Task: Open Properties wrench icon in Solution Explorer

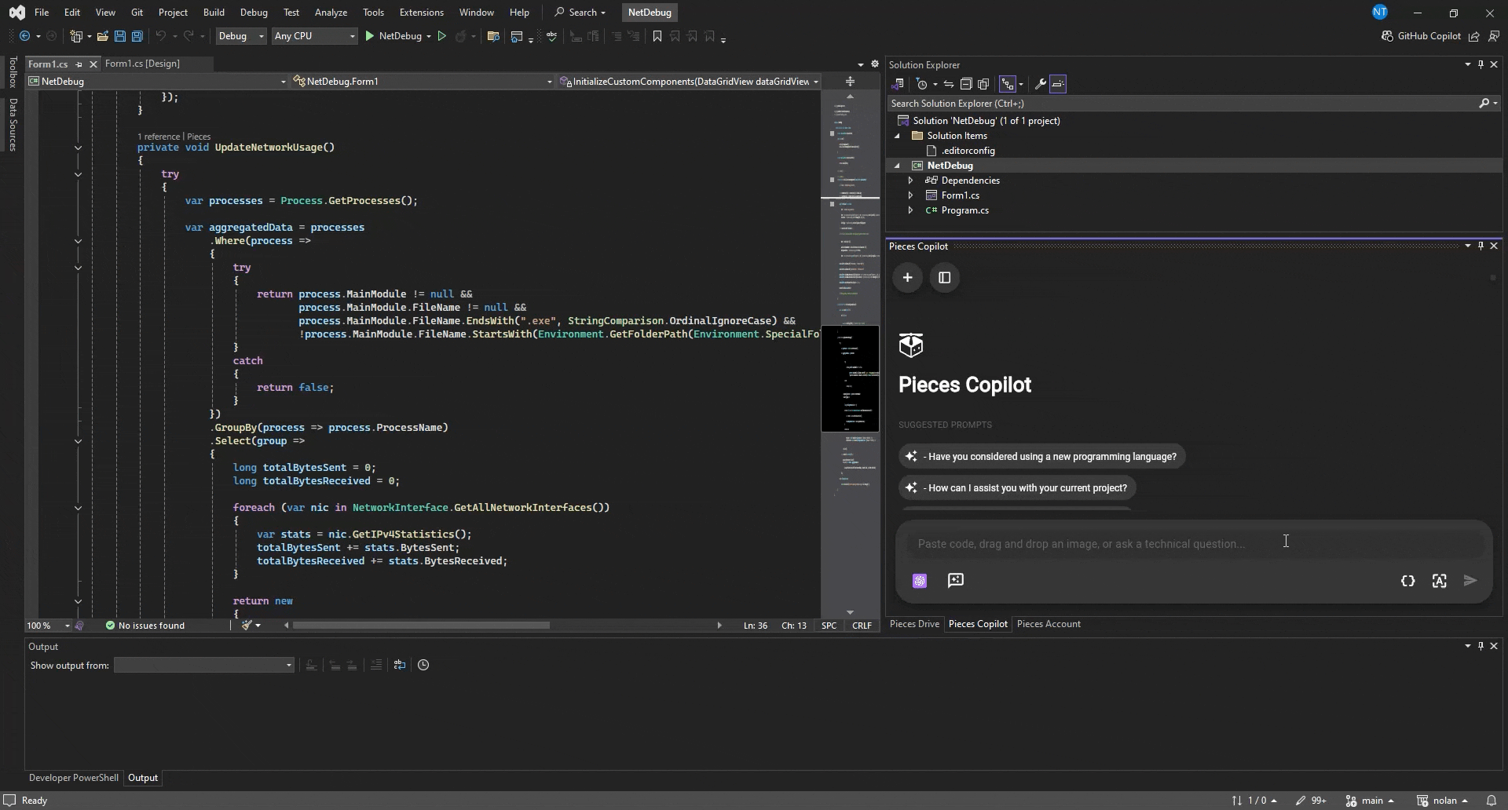Action: coord(1040,84)
